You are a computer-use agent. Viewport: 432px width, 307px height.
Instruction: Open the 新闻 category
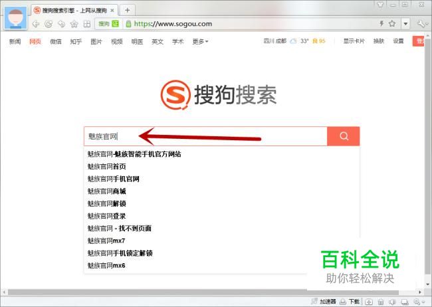tap(15, 42)
